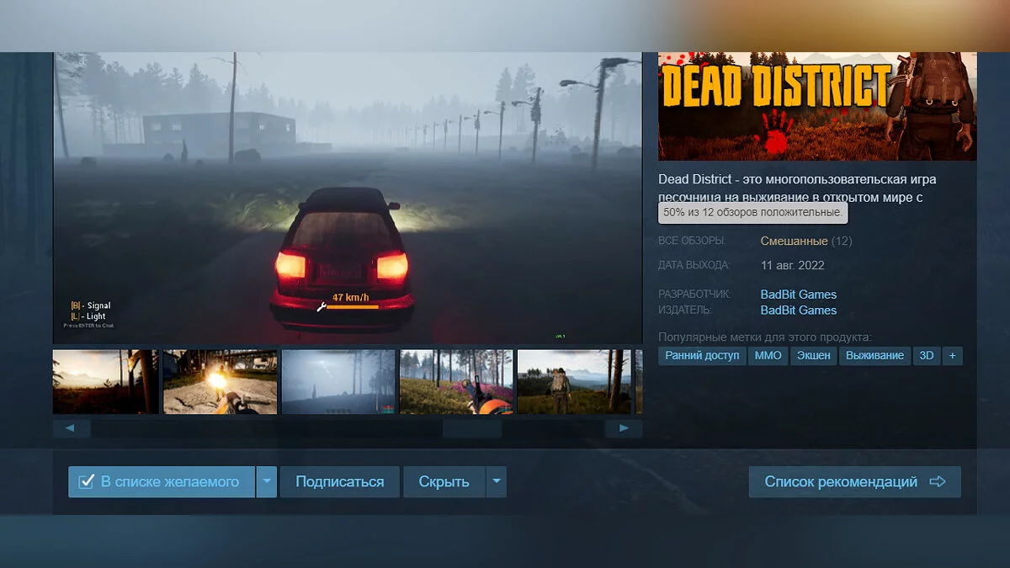Open the MMO tag
This screenshot has height=568, width=1010.
point(768,356)
